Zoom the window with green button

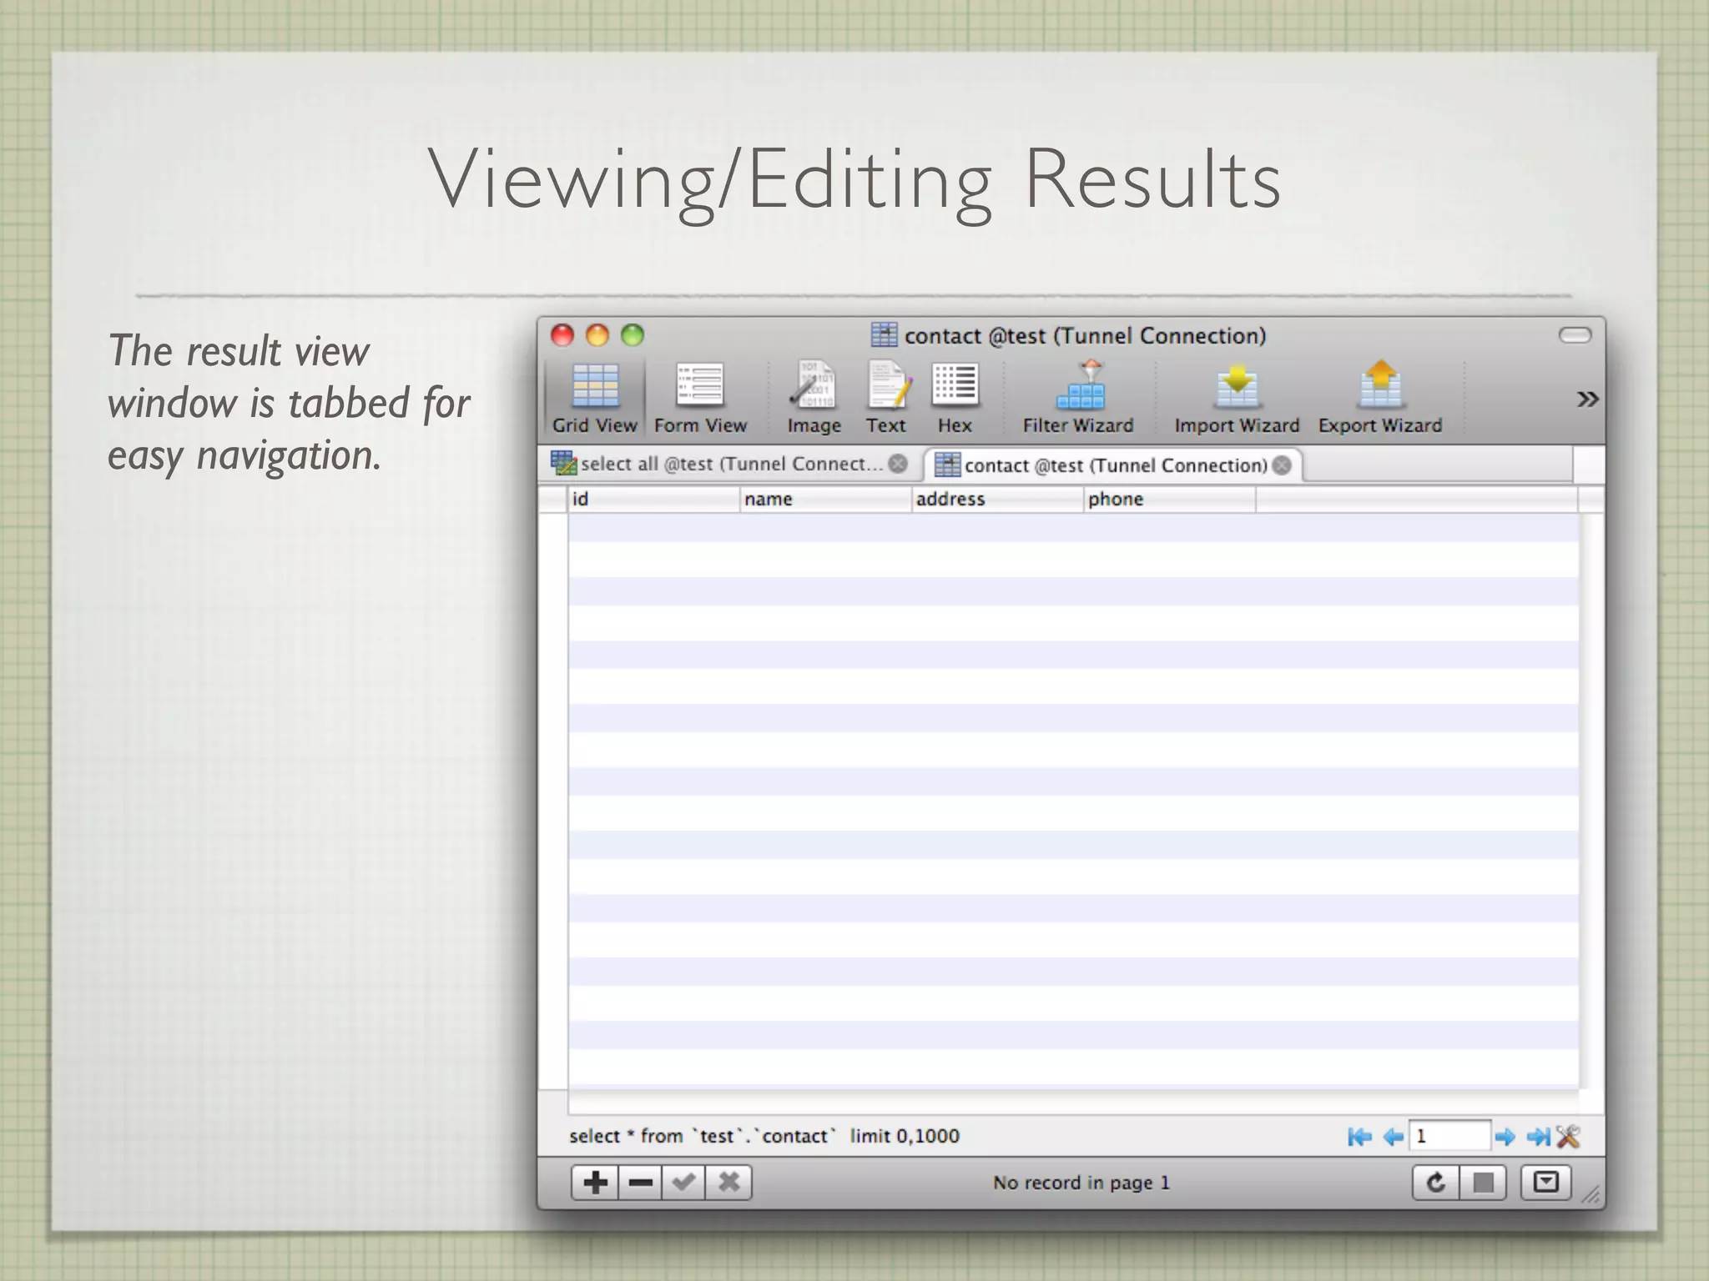point(633,335)
